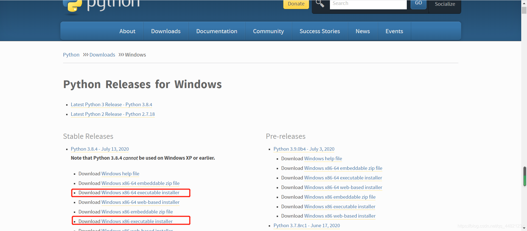The image size is (527, 231).
Task: Click the magnifying glass search icon
Action: (x=320, y=4)
